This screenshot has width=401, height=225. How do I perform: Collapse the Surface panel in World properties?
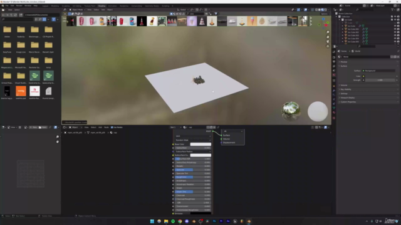point(344,66)
